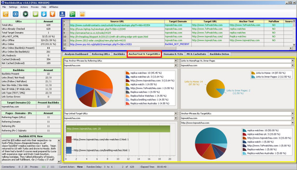The width and height of the screenshot is (297, 170).
Task: Select Links (Follow / NoFollow) row
Action: click(31, 82)
